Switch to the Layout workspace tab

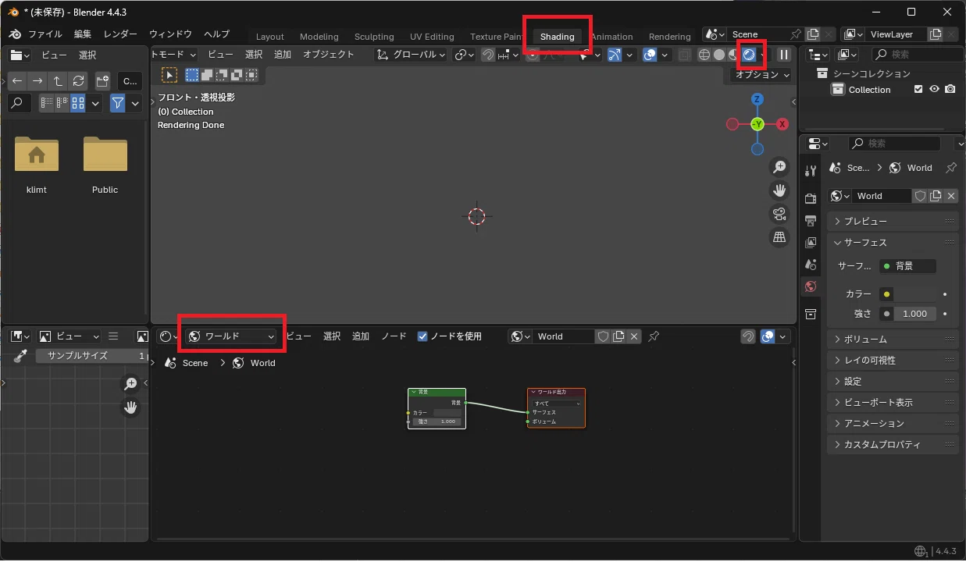[270, 37]
